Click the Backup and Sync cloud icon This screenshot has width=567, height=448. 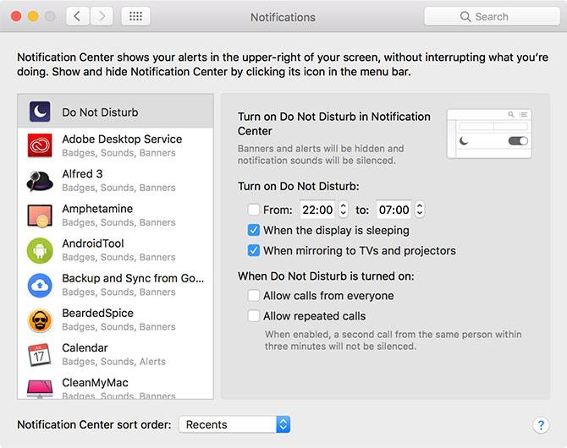tap(40, 285)
